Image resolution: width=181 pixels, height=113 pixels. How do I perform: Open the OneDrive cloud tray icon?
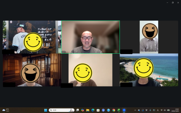[139, 110]
